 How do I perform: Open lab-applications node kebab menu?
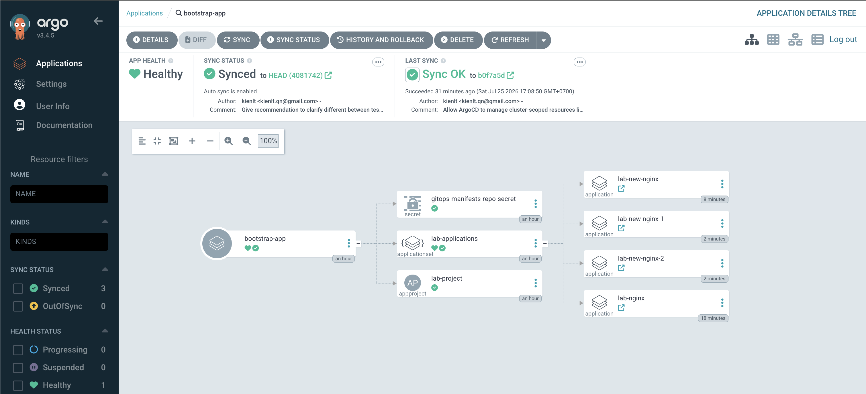coord(536,243)
